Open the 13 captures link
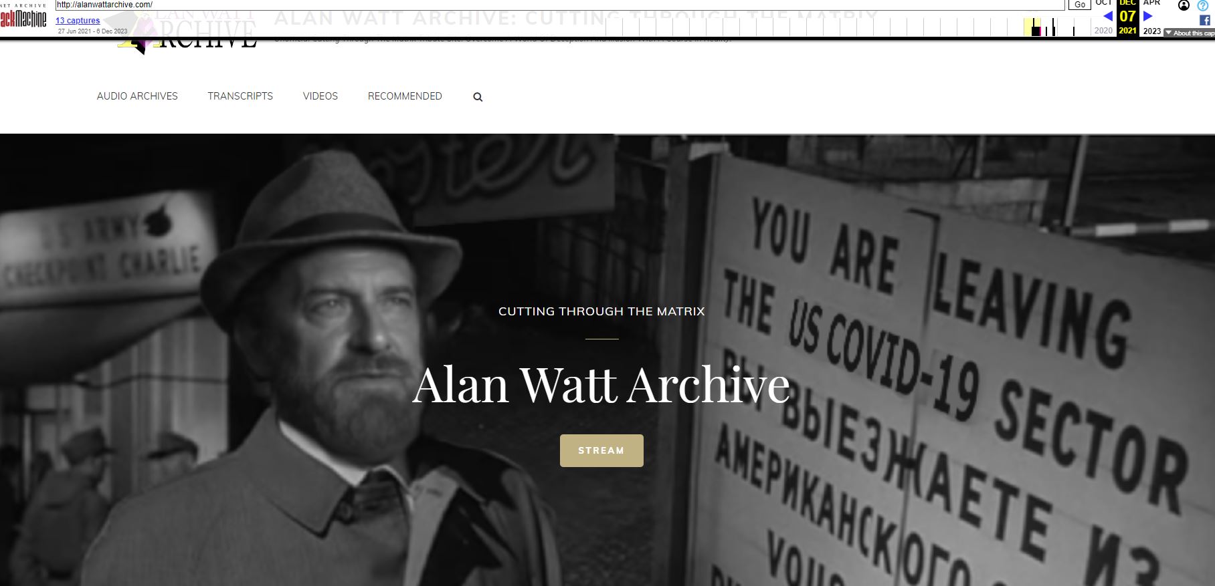Viewport: 1215px width, 586px height. [x=78, y=21]
